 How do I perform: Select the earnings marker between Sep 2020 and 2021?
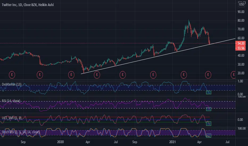[153, 75]
